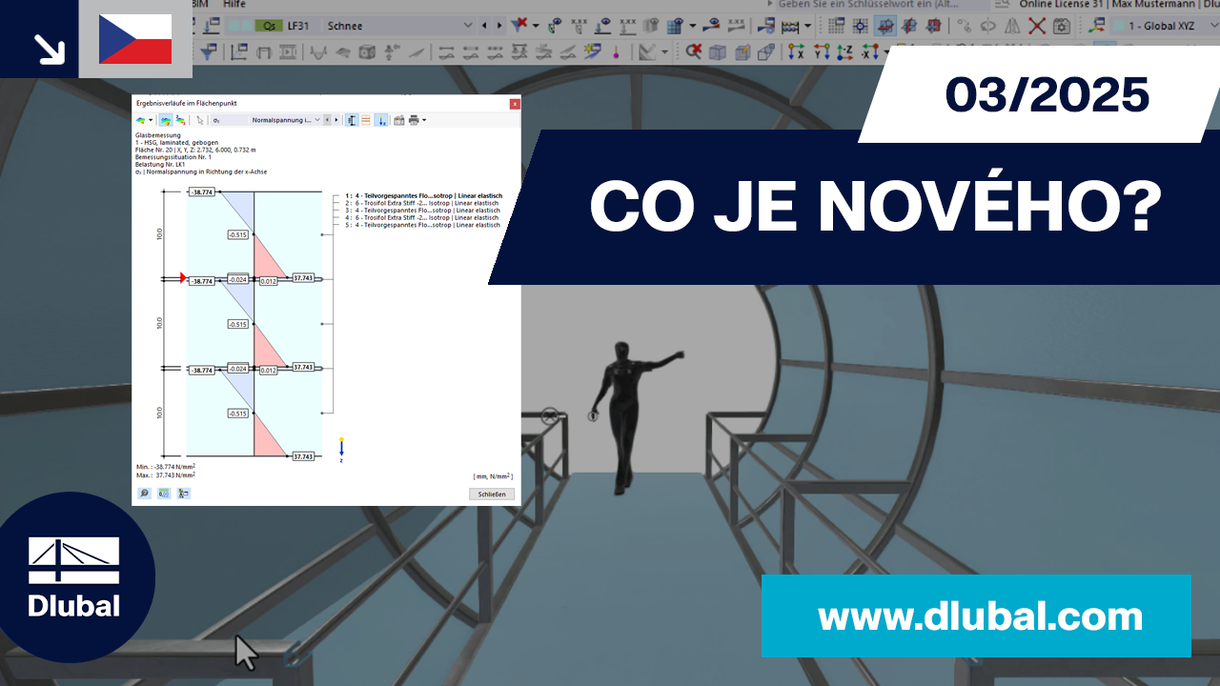Go to previous result with left arrow

[x=327, y=120]
